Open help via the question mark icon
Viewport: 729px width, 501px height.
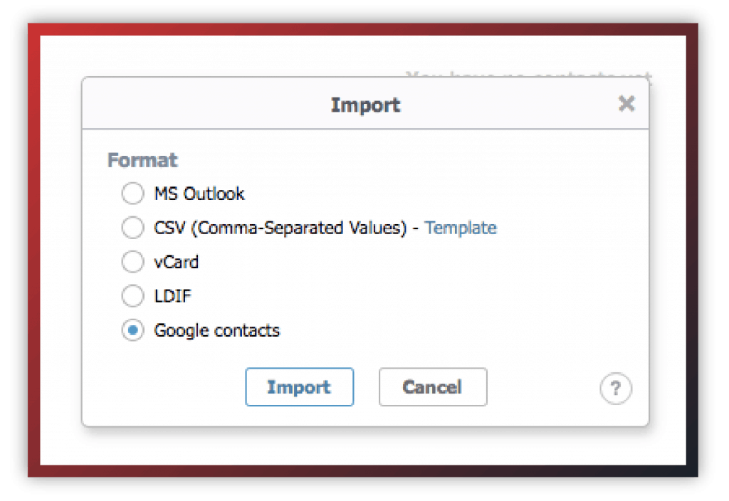coord(615,388)
